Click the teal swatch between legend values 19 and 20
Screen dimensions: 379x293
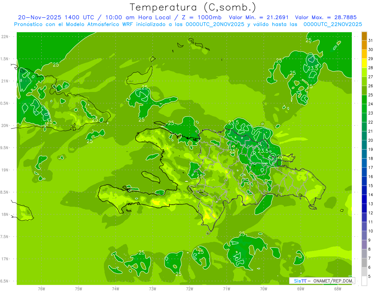coord(364,145)
